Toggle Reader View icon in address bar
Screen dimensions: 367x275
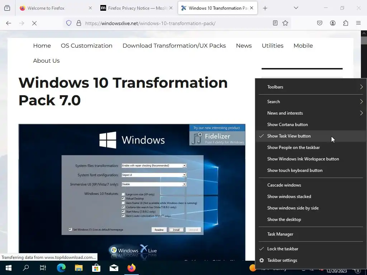(275, 23)
